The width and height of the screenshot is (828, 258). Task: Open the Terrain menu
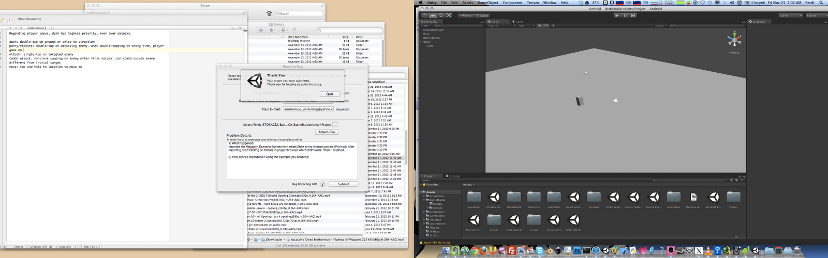click(x=533, y=3)
